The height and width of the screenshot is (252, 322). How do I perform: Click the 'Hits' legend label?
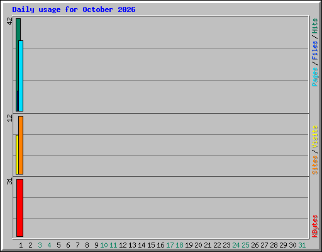314,26
